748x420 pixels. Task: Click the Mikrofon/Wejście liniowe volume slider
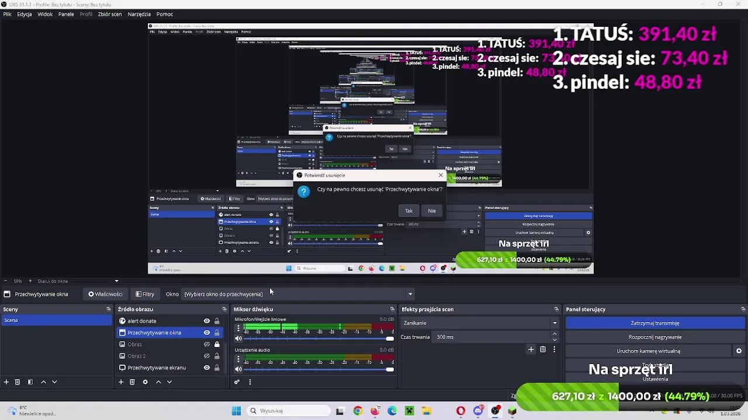[319, 338]
